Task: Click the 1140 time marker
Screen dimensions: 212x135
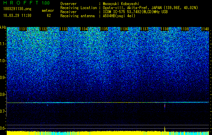Action: (x=205, y=29)
